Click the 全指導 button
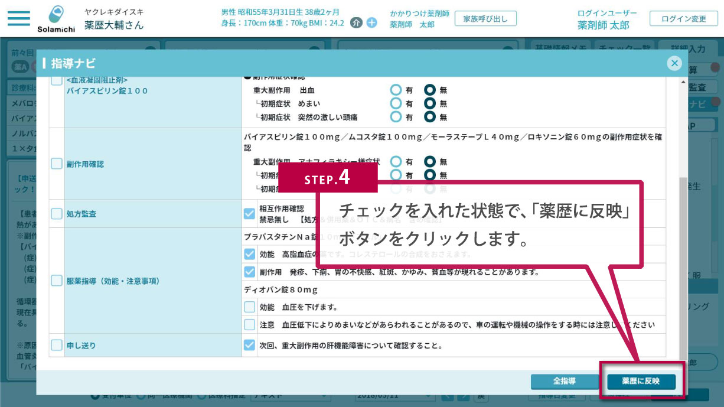The height and width of the screenshot is (407, 724). [564, 382]
